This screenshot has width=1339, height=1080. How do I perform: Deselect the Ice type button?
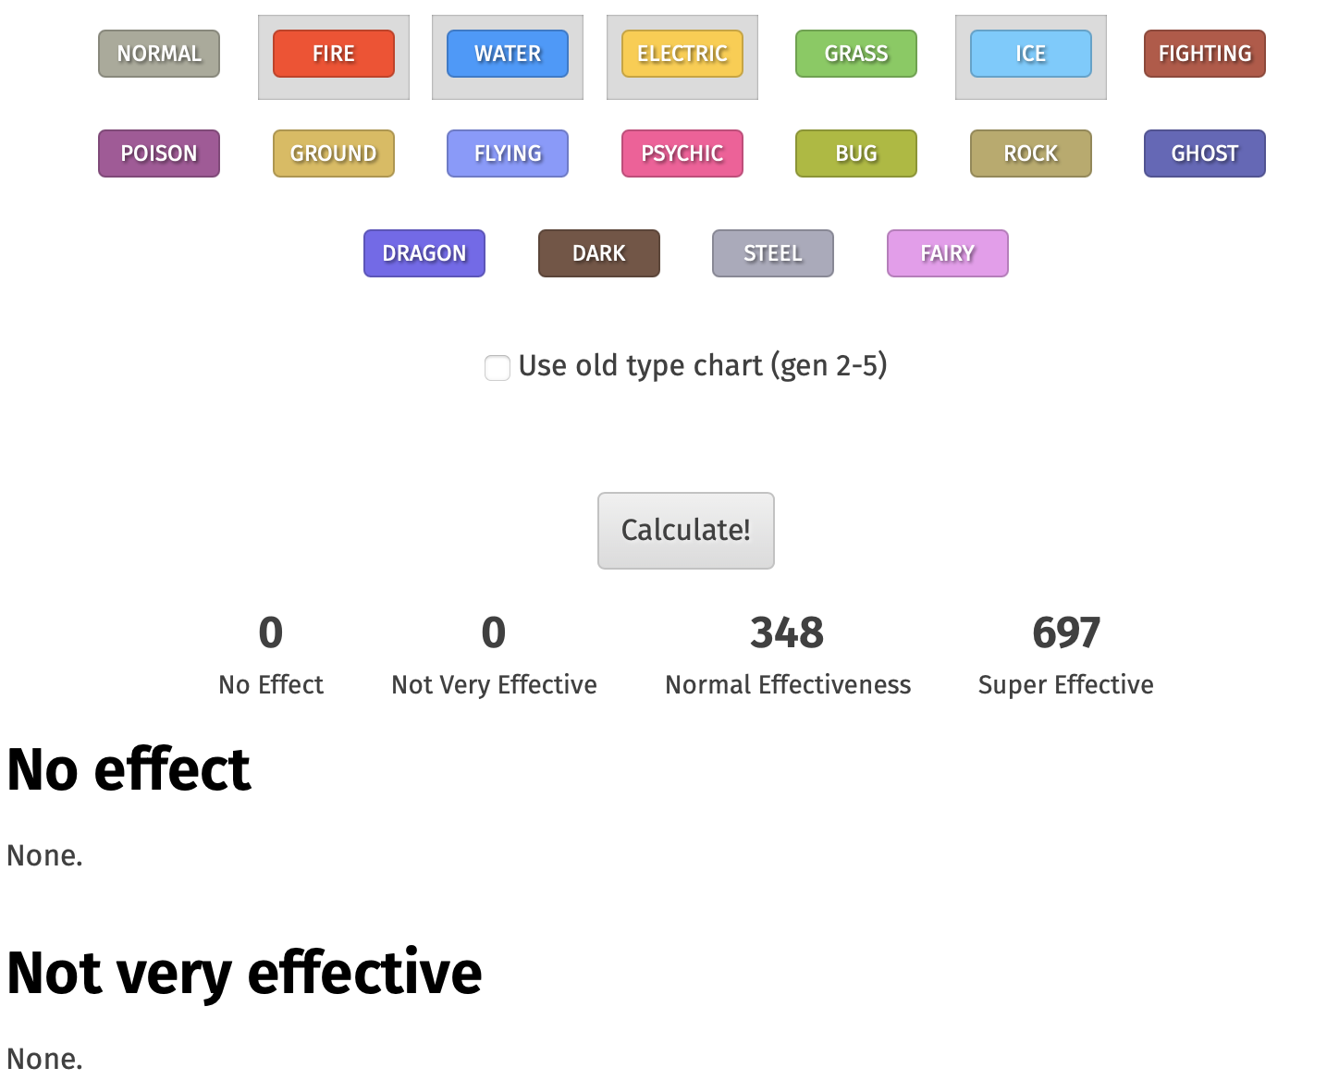click(x=1031, y=54)
